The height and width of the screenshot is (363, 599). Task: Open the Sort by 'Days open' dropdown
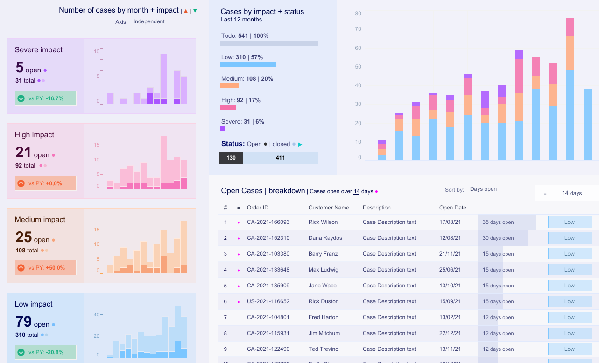click(483, 189)
